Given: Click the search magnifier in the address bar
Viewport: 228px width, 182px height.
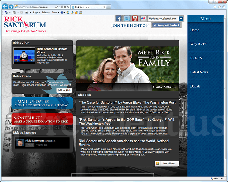Looking at the screenshot, I should click(56, 7).
